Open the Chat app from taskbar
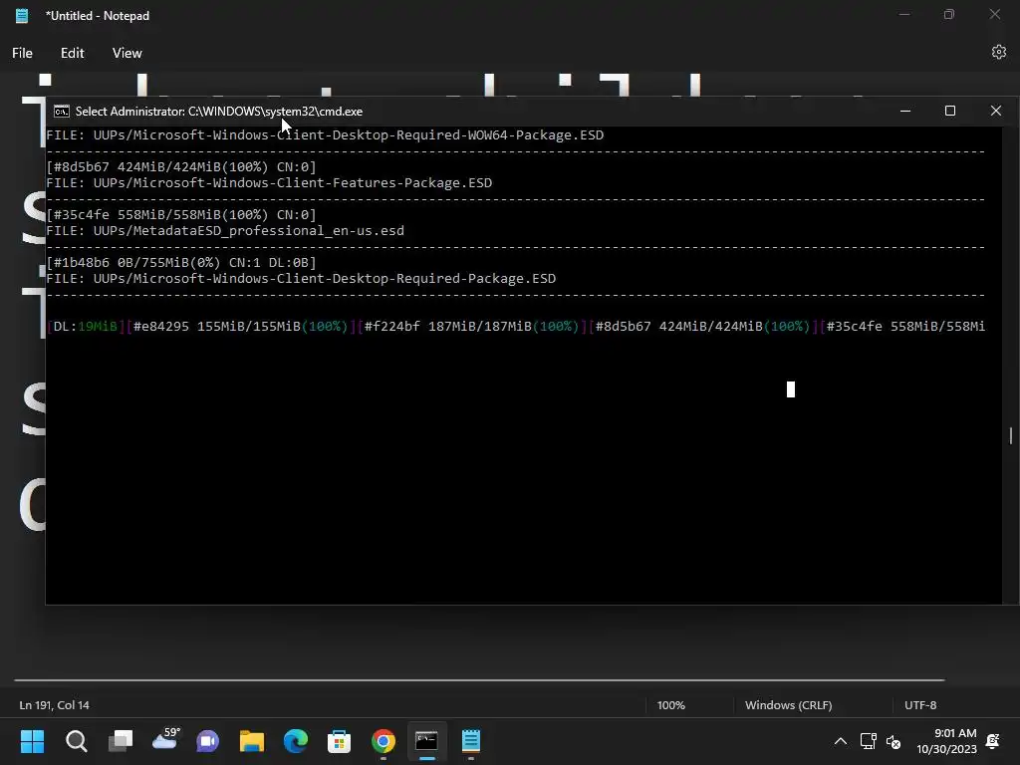 click(x=208, y=741)
